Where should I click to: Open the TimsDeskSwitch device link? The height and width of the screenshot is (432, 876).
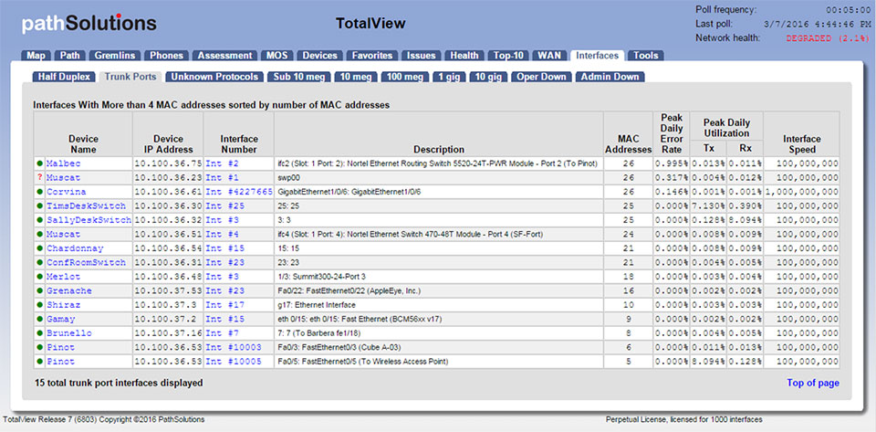click(x=86, y=206)
